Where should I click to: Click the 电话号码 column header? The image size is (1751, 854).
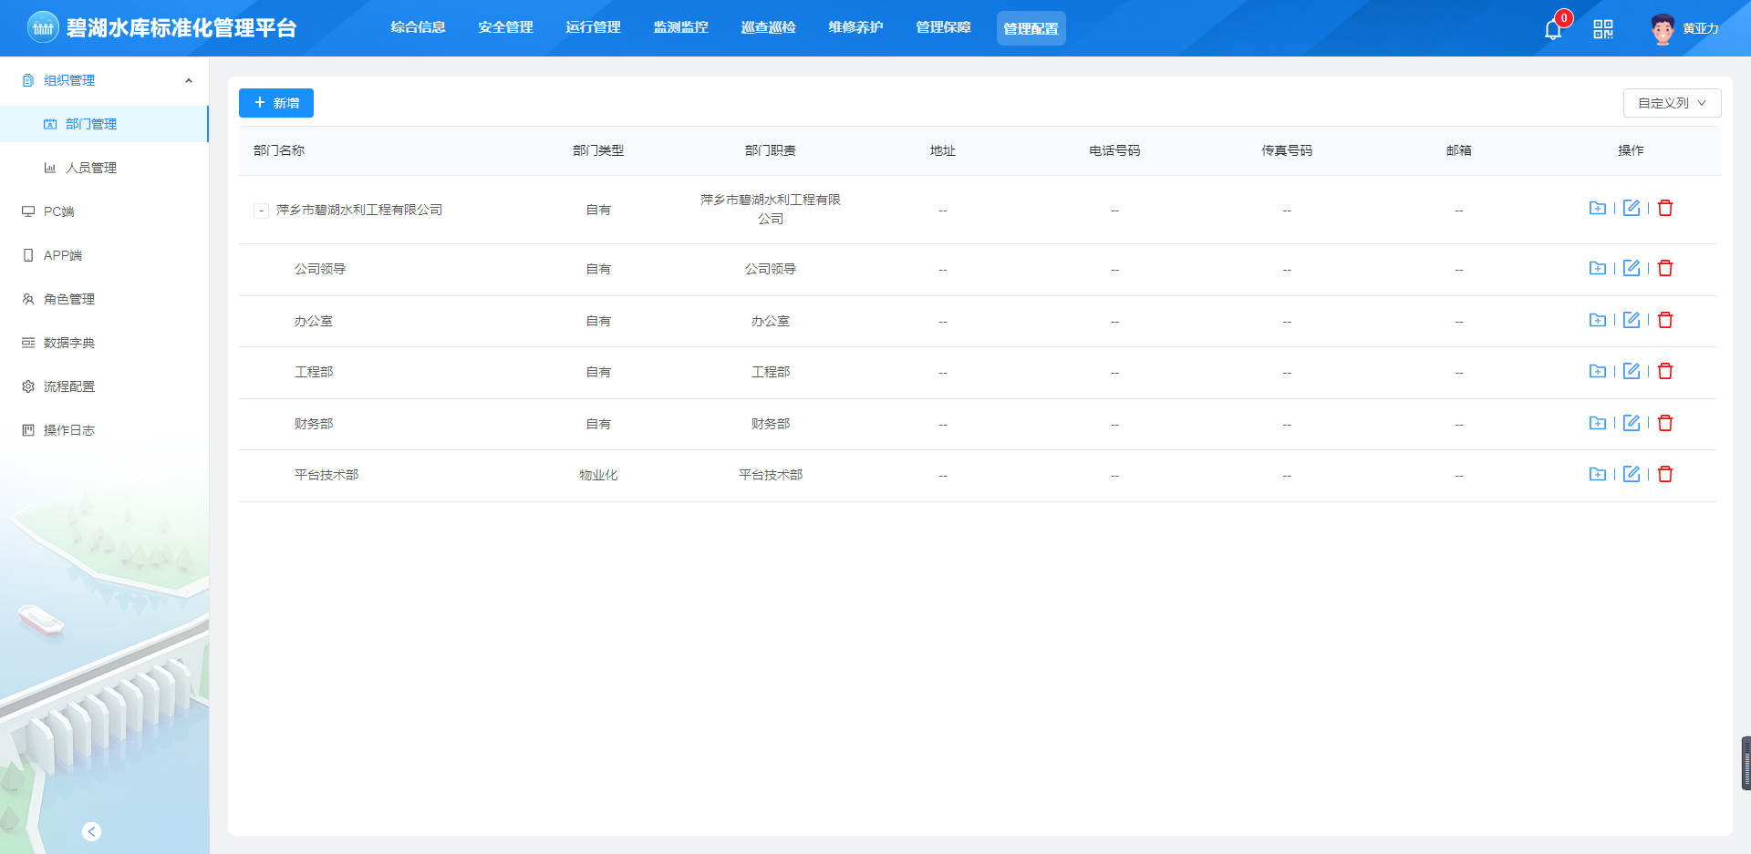tap(1114, 150)
